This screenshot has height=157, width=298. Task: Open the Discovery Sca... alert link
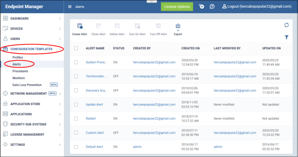96,90
